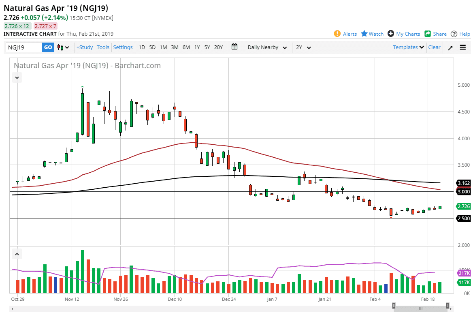Collapse the price chart pane chevron

click(17, 77)
